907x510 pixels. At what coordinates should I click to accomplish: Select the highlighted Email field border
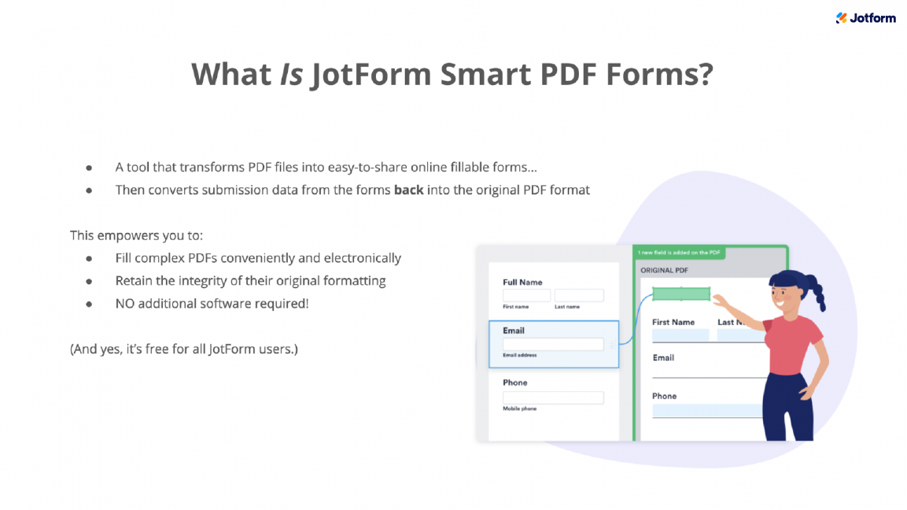coord(554,322)
